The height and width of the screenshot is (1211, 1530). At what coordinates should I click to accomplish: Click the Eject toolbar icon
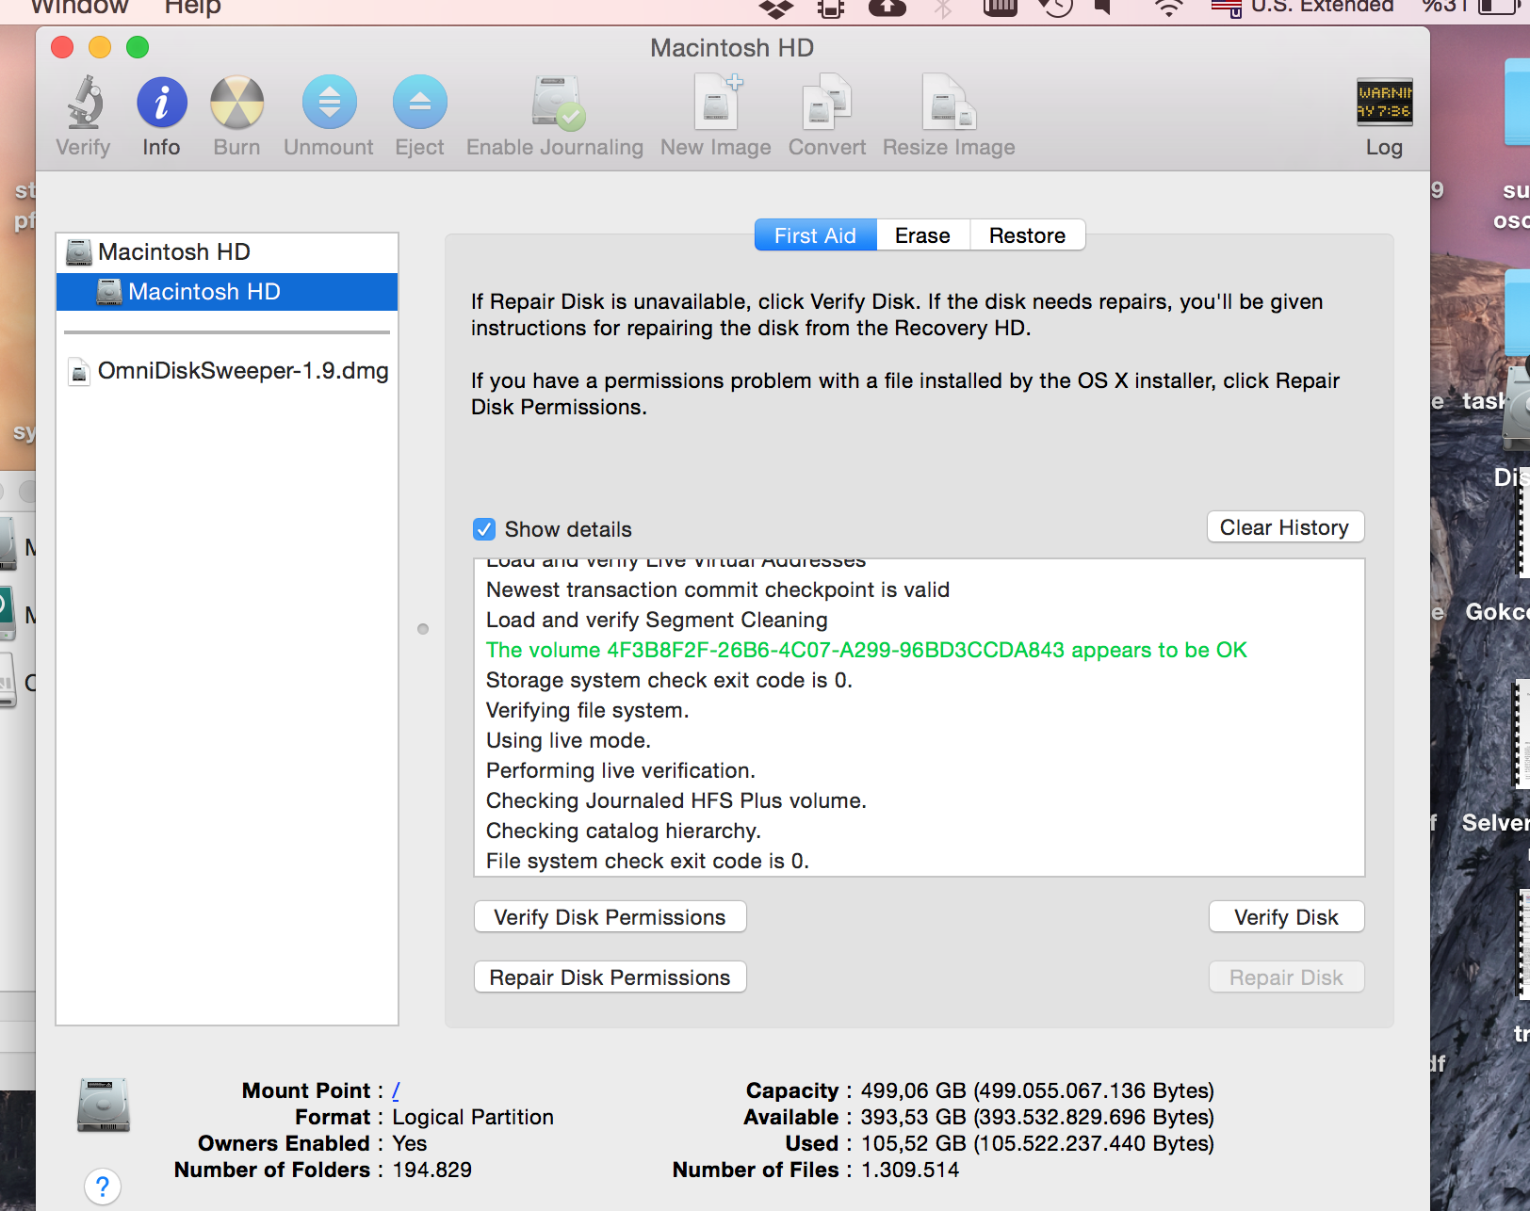[x=419, y=103]
